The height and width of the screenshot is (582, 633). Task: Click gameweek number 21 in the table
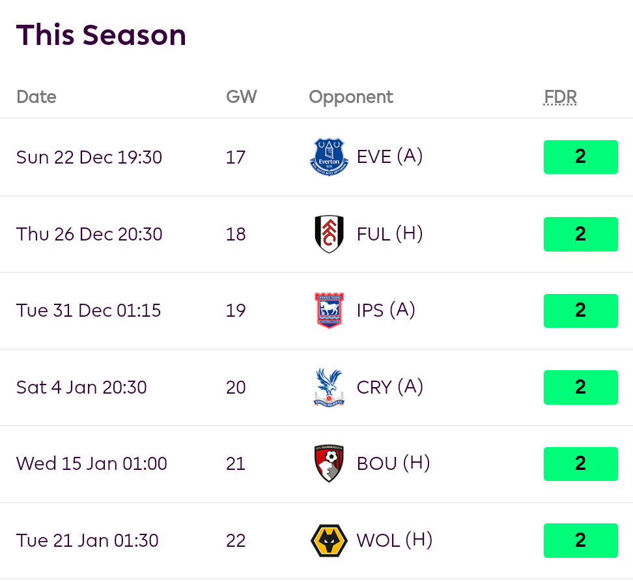(x=236, y=463)
